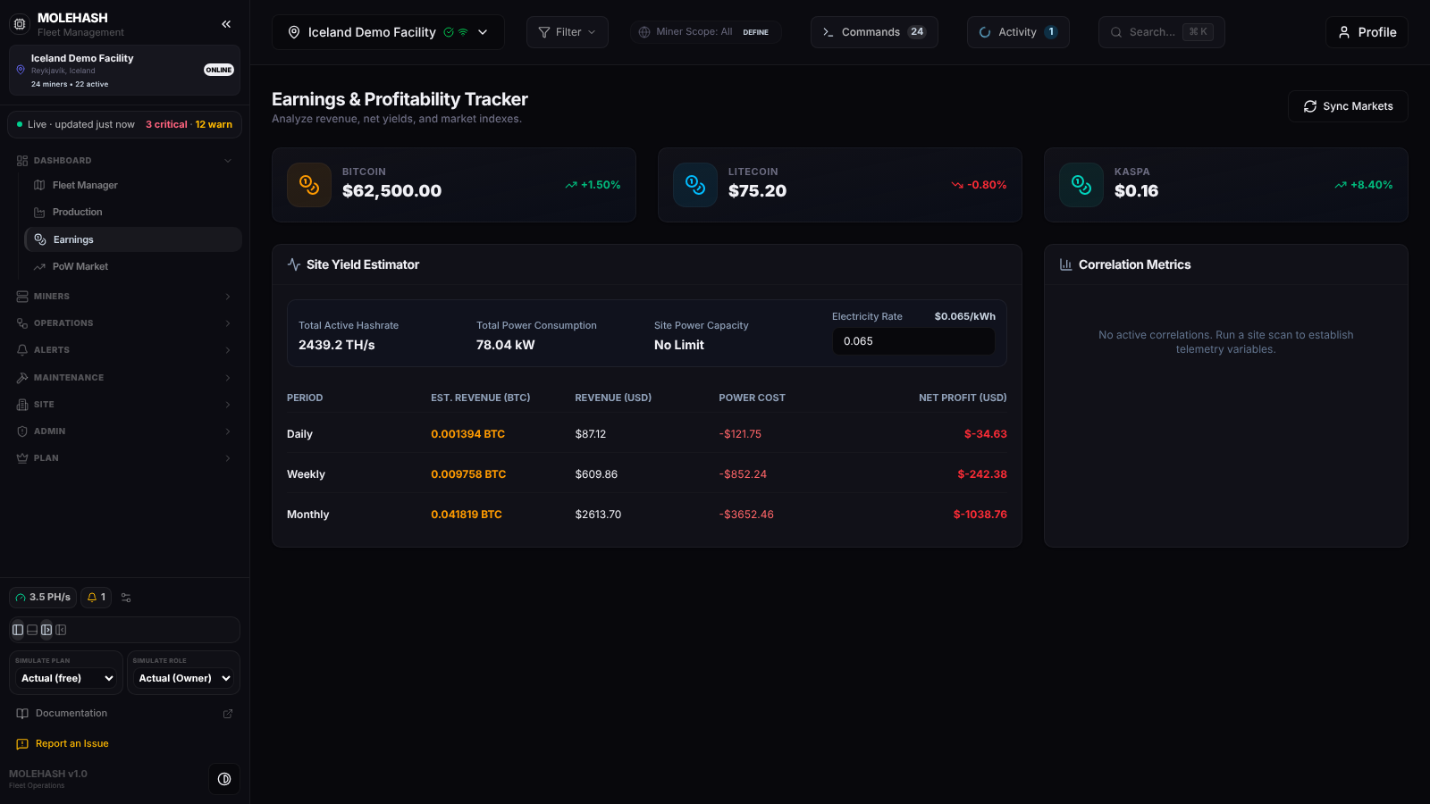Toggle the bottom panel layout icon
The image size is (1430, 804).
[x=32, y=630]
